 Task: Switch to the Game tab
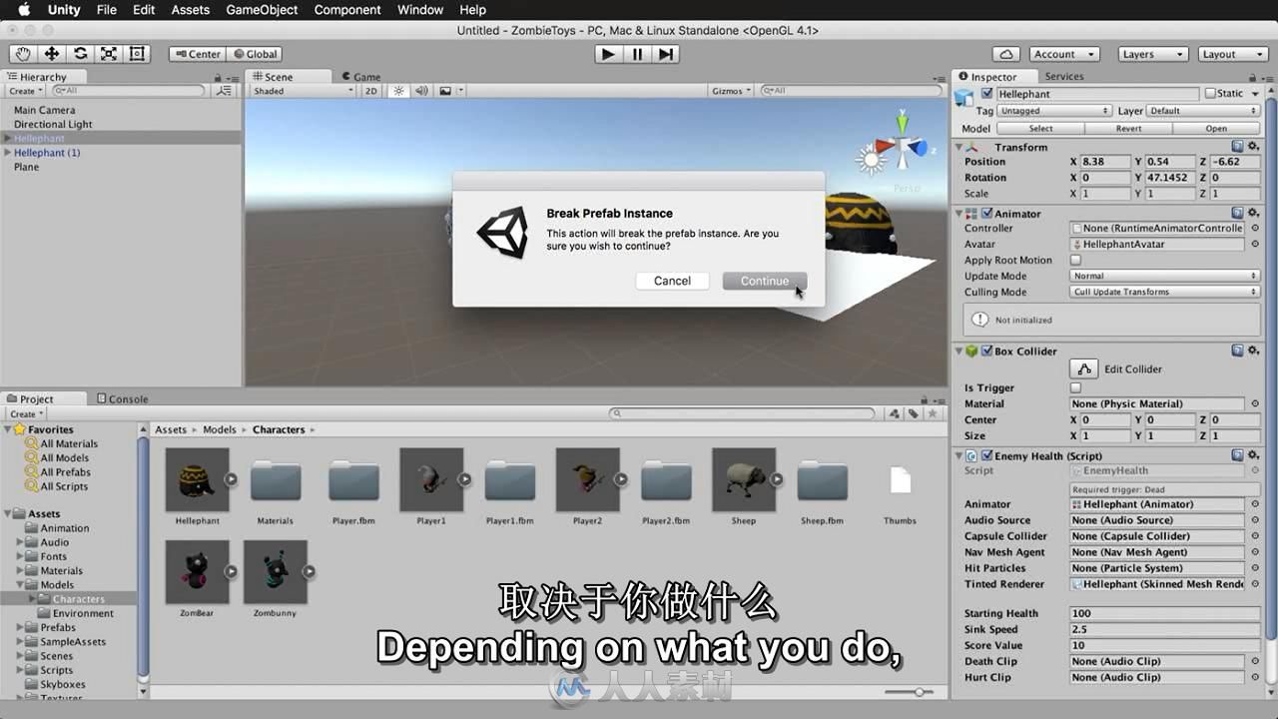360,76
